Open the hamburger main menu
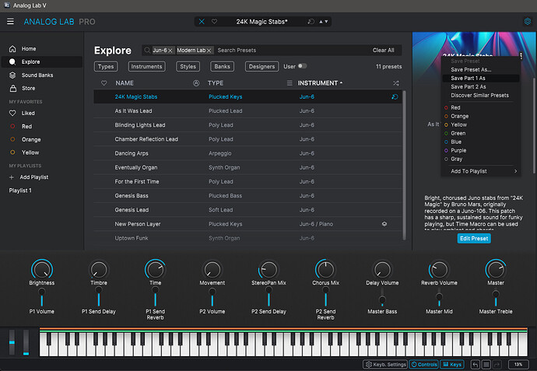 point(10,22)
